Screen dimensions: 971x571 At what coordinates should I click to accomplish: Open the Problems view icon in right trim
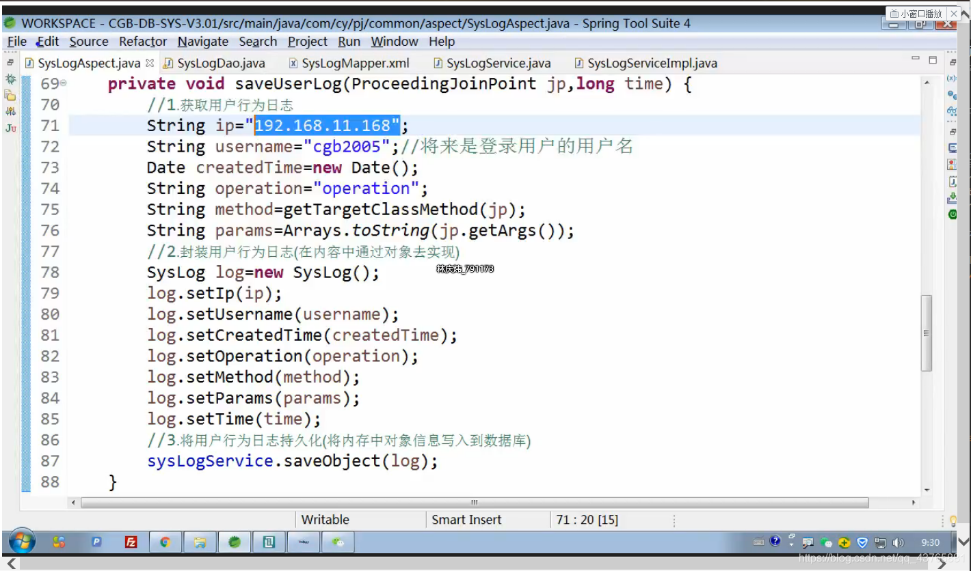(x=953, y=165)
